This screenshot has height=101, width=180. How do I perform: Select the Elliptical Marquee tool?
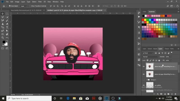click(x=7, y=14)
